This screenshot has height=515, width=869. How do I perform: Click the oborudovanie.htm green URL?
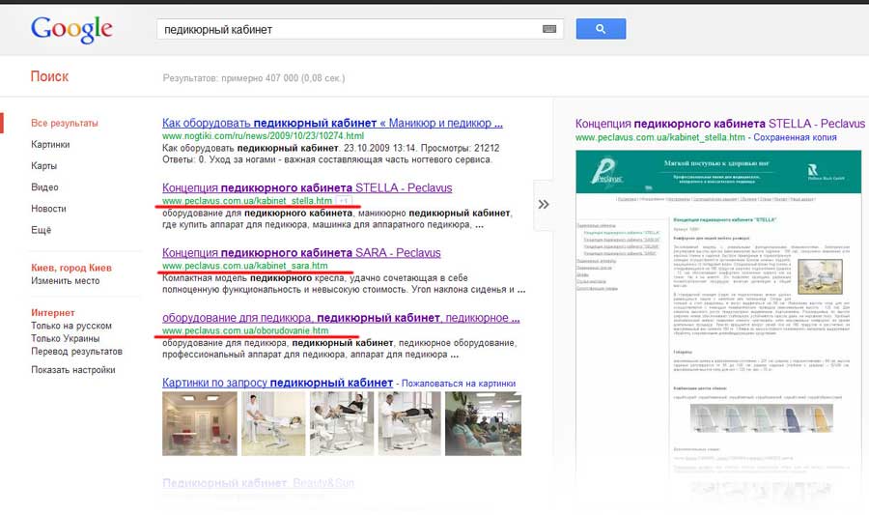point(245,330)
